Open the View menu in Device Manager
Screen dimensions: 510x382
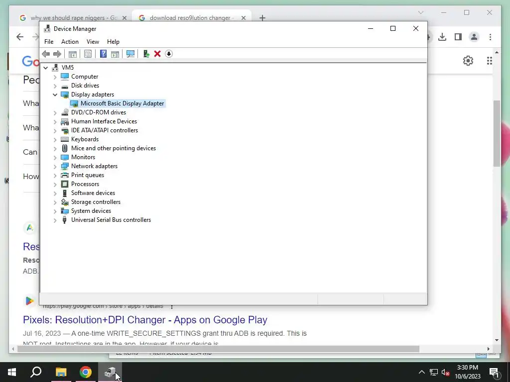coord(93,42)
